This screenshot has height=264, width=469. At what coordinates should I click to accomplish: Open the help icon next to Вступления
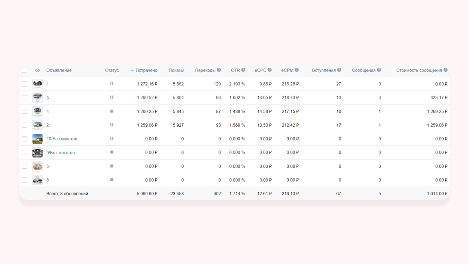(339, 70)
